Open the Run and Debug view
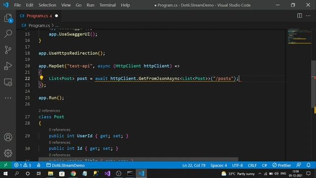The image size is (316, 178). (x=8, y=66)
